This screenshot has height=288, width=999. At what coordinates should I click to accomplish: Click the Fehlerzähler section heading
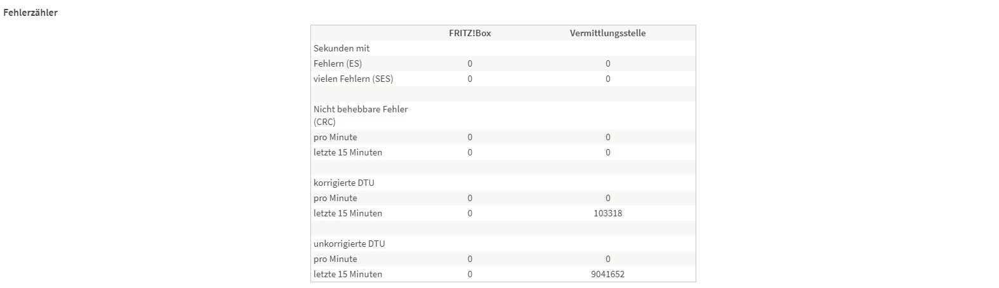point(30,13)
